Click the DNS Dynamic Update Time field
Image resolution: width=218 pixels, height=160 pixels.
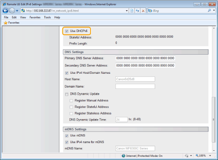point(121,120)
